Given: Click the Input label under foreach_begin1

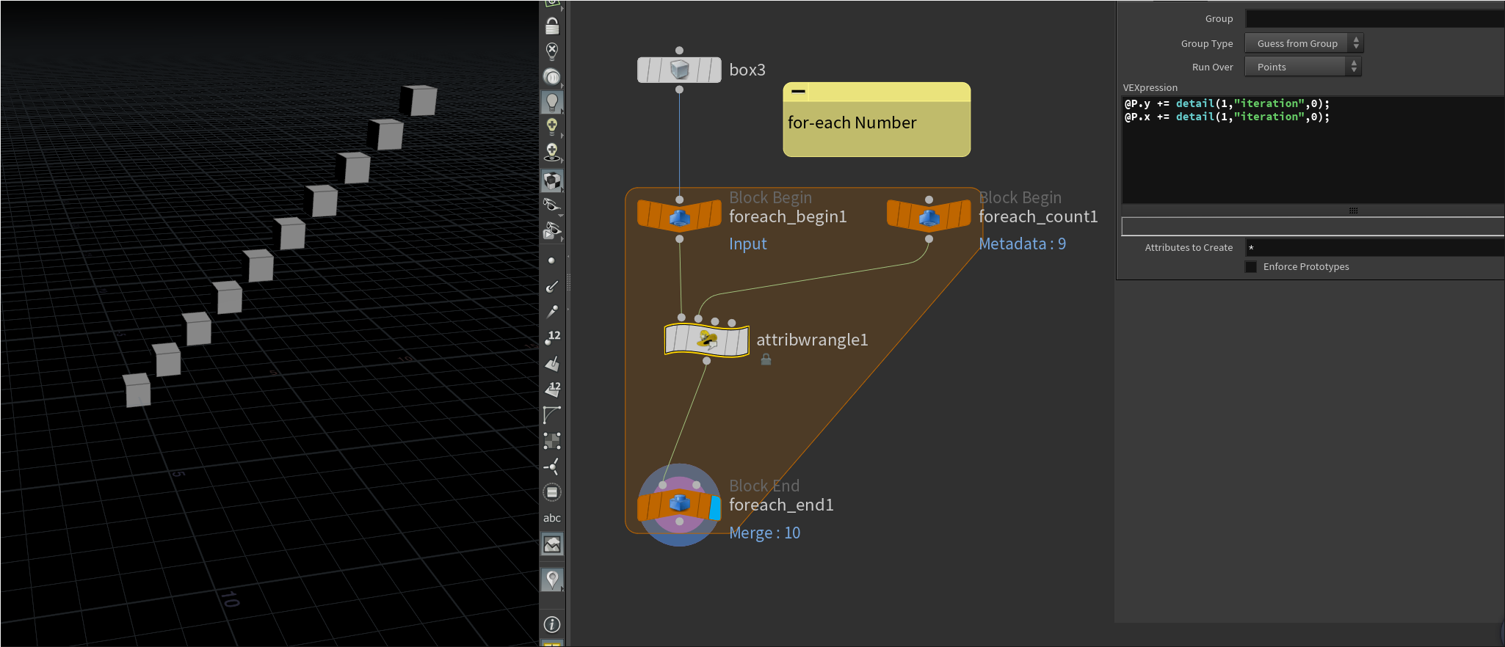Looking at the screenshot, I should point(747,244).
